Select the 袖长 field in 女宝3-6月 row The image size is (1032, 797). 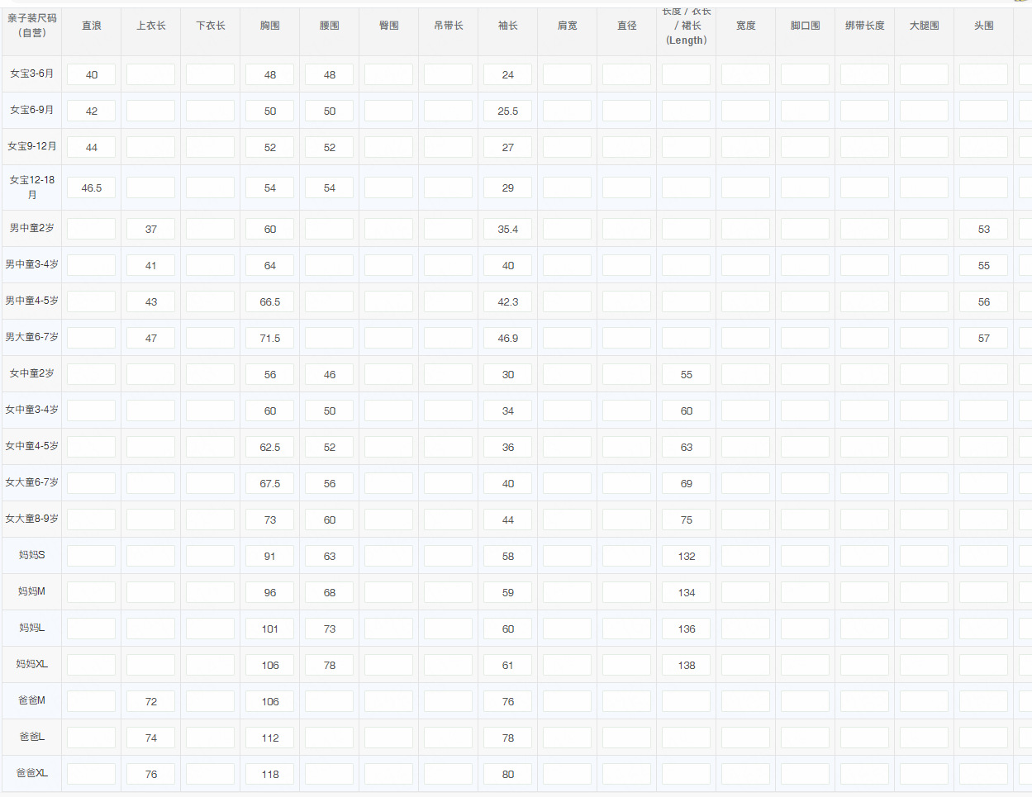(x=507, y=74)
